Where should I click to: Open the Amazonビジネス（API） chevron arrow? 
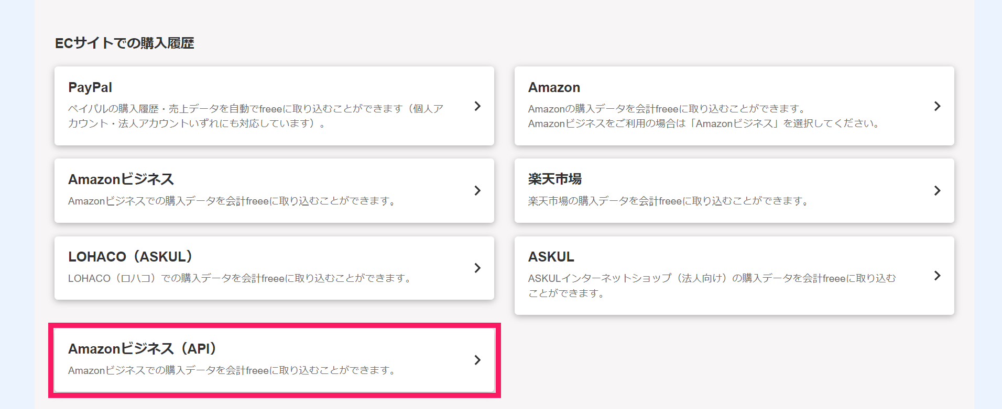[477, 360]
